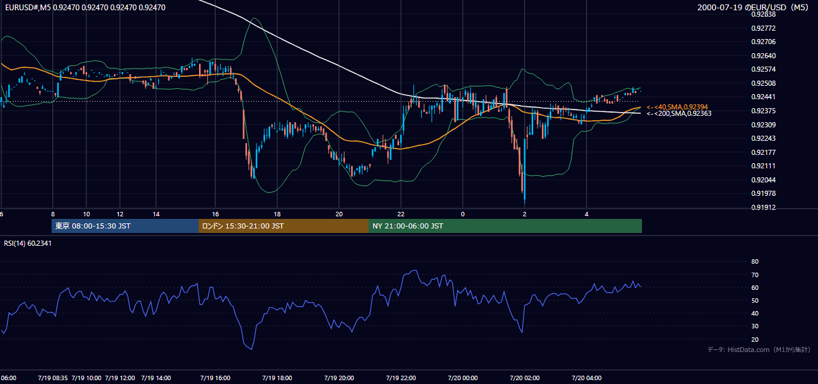The image size is (818, 384).
Task: Click the 7/19 10:00 time label
Action: [86, 378]
